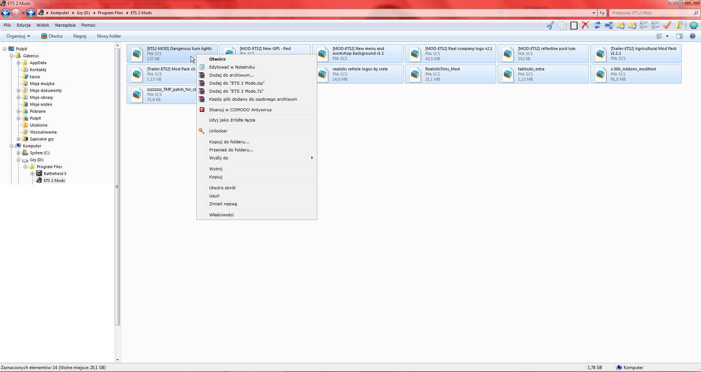Click Program Files in the address breadcrumb
The width and height of the screenshot is (701, 372).
point(110,13)
